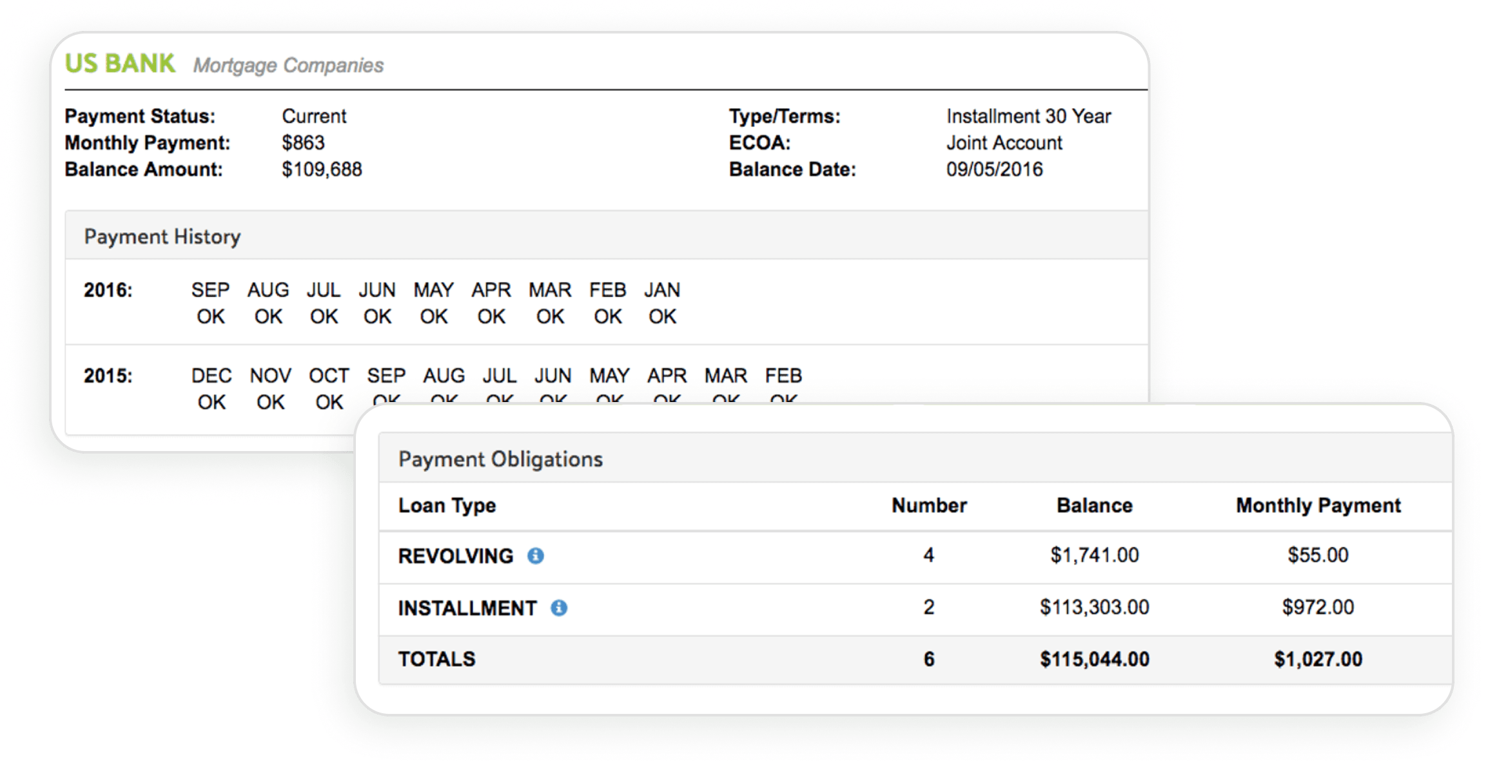Screen dimensions: 1488x768
Task: Click the 2016 SEP payment status
Action: 210,316
